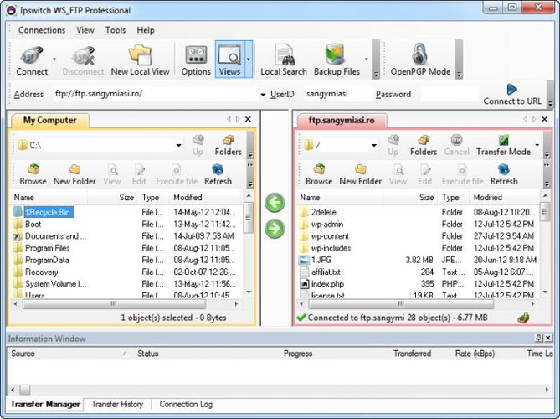This screenshot has height=419, width=560.
Task: Click the Views toolbar icon
Action: 229,59
